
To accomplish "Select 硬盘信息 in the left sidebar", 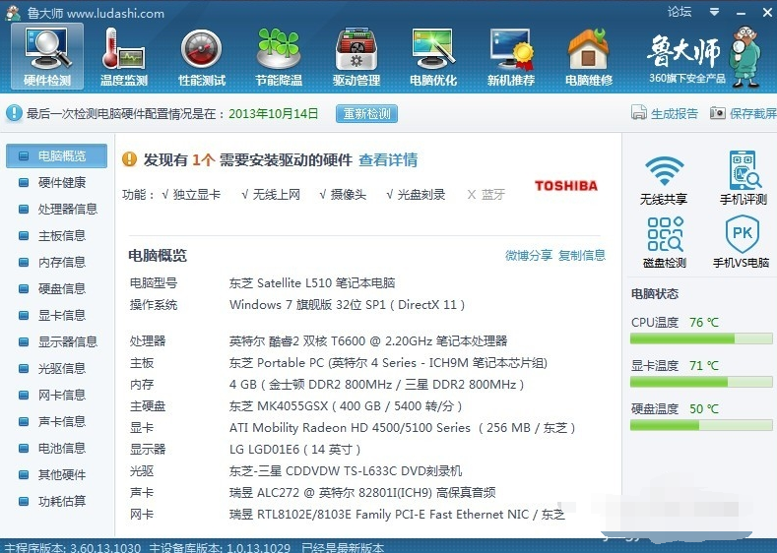I will (61, 288).
